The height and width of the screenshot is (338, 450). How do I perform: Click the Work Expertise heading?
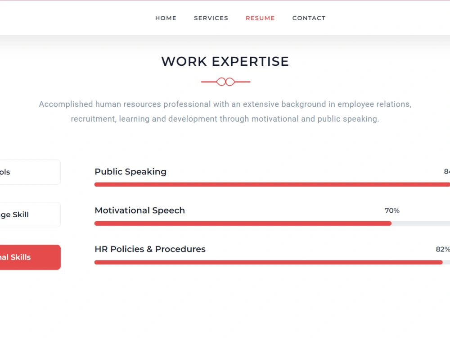click(x=225, y=61)
